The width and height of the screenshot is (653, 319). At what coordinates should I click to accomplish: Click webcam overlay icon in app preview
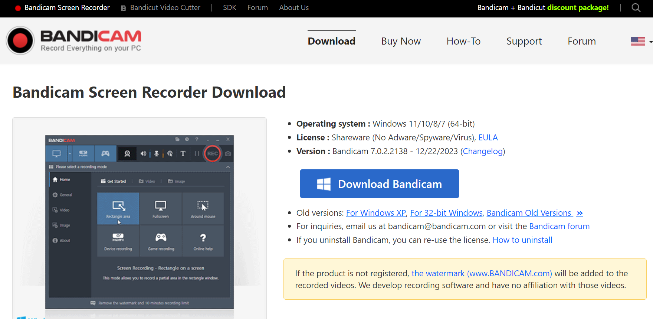[127, 153]
